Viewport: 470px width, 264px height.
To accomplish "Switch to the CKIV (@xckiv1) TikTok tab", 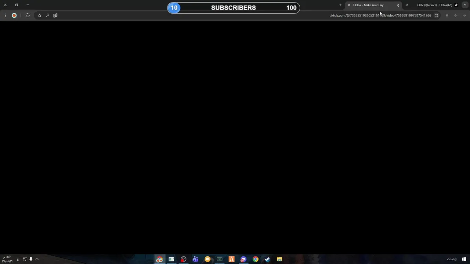I will (433, 5).
